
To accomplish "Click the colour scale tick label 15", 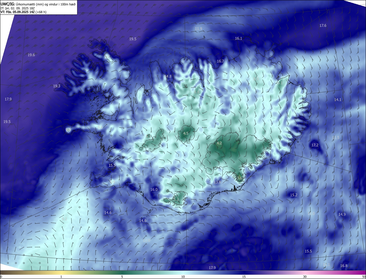I will (244, 277).
